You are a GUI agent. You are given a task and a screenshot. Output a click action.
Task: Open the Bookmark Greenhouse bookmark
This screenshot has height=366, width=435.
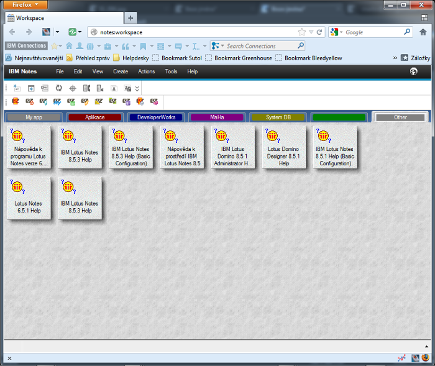[239, 58]
